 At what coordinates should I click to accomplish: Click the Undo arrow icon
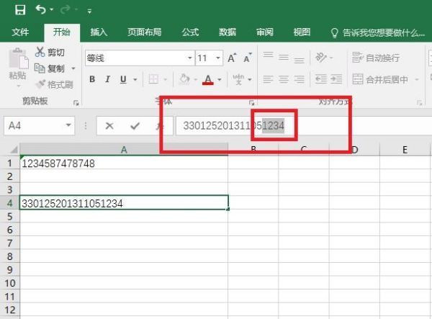pos(40,11)
